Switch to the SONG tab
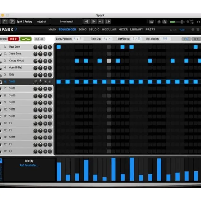The width and height of the screenshot is (201, 201). click(82, 30)
